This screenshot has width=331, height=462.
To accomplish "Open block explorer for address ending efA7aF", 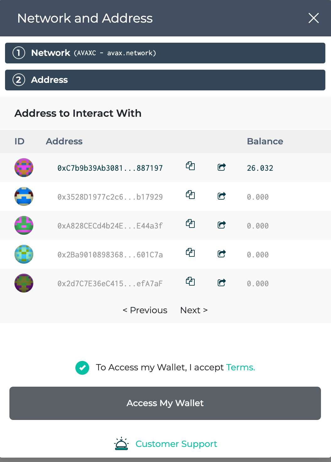I will tap(222, 283).
